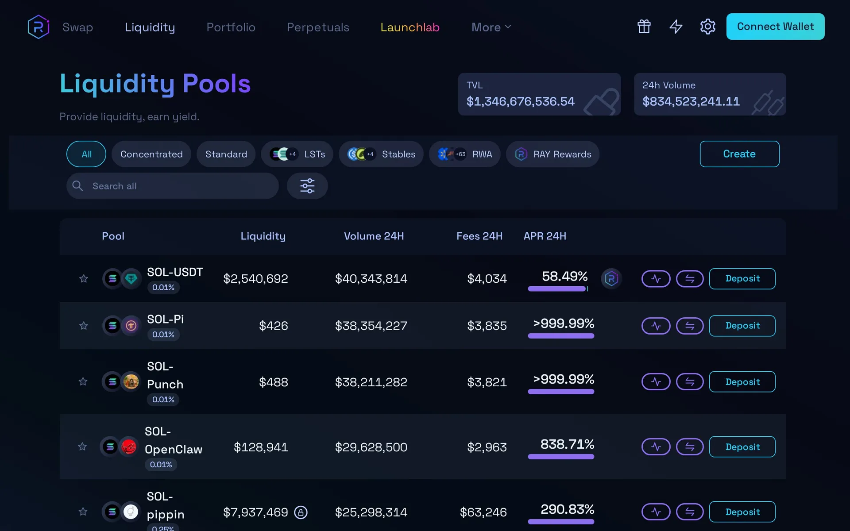Open the More navigation dropdown
The height and width of the screenshot is (531, 850).
click(x=491, y=27)
